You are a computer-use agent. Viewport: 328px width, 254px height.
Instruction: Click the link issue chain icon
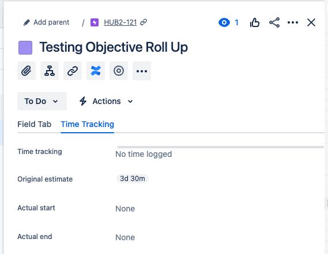(73, 71)
